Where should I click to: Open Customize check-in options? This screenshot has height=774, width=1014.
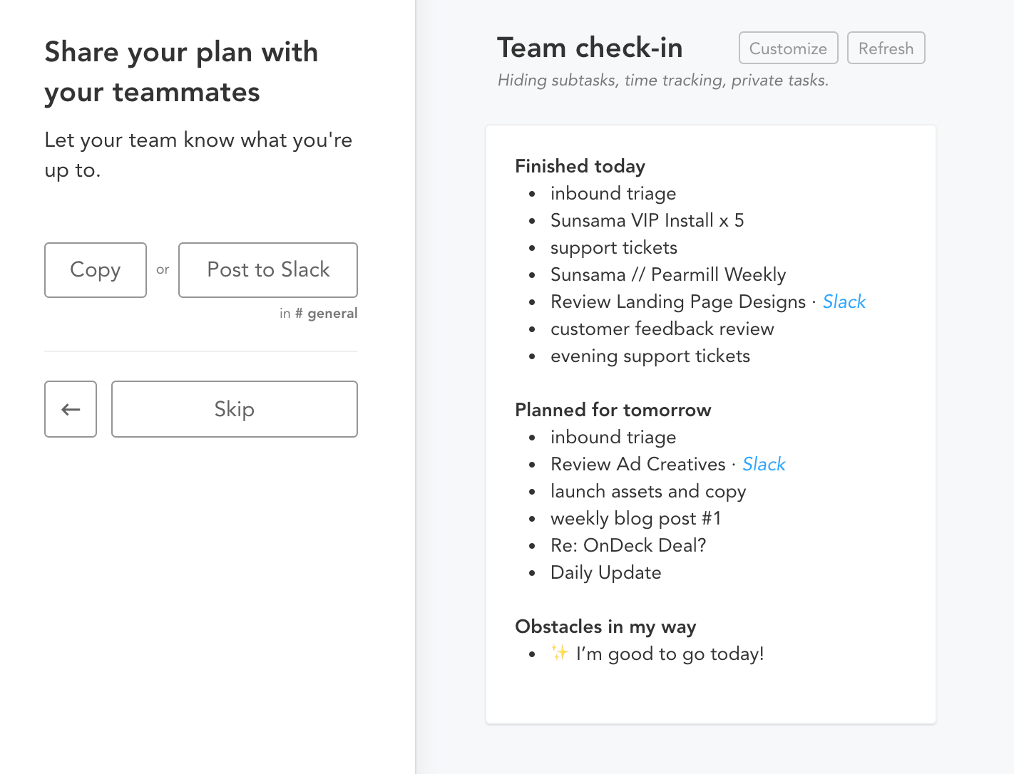[788, 48]
